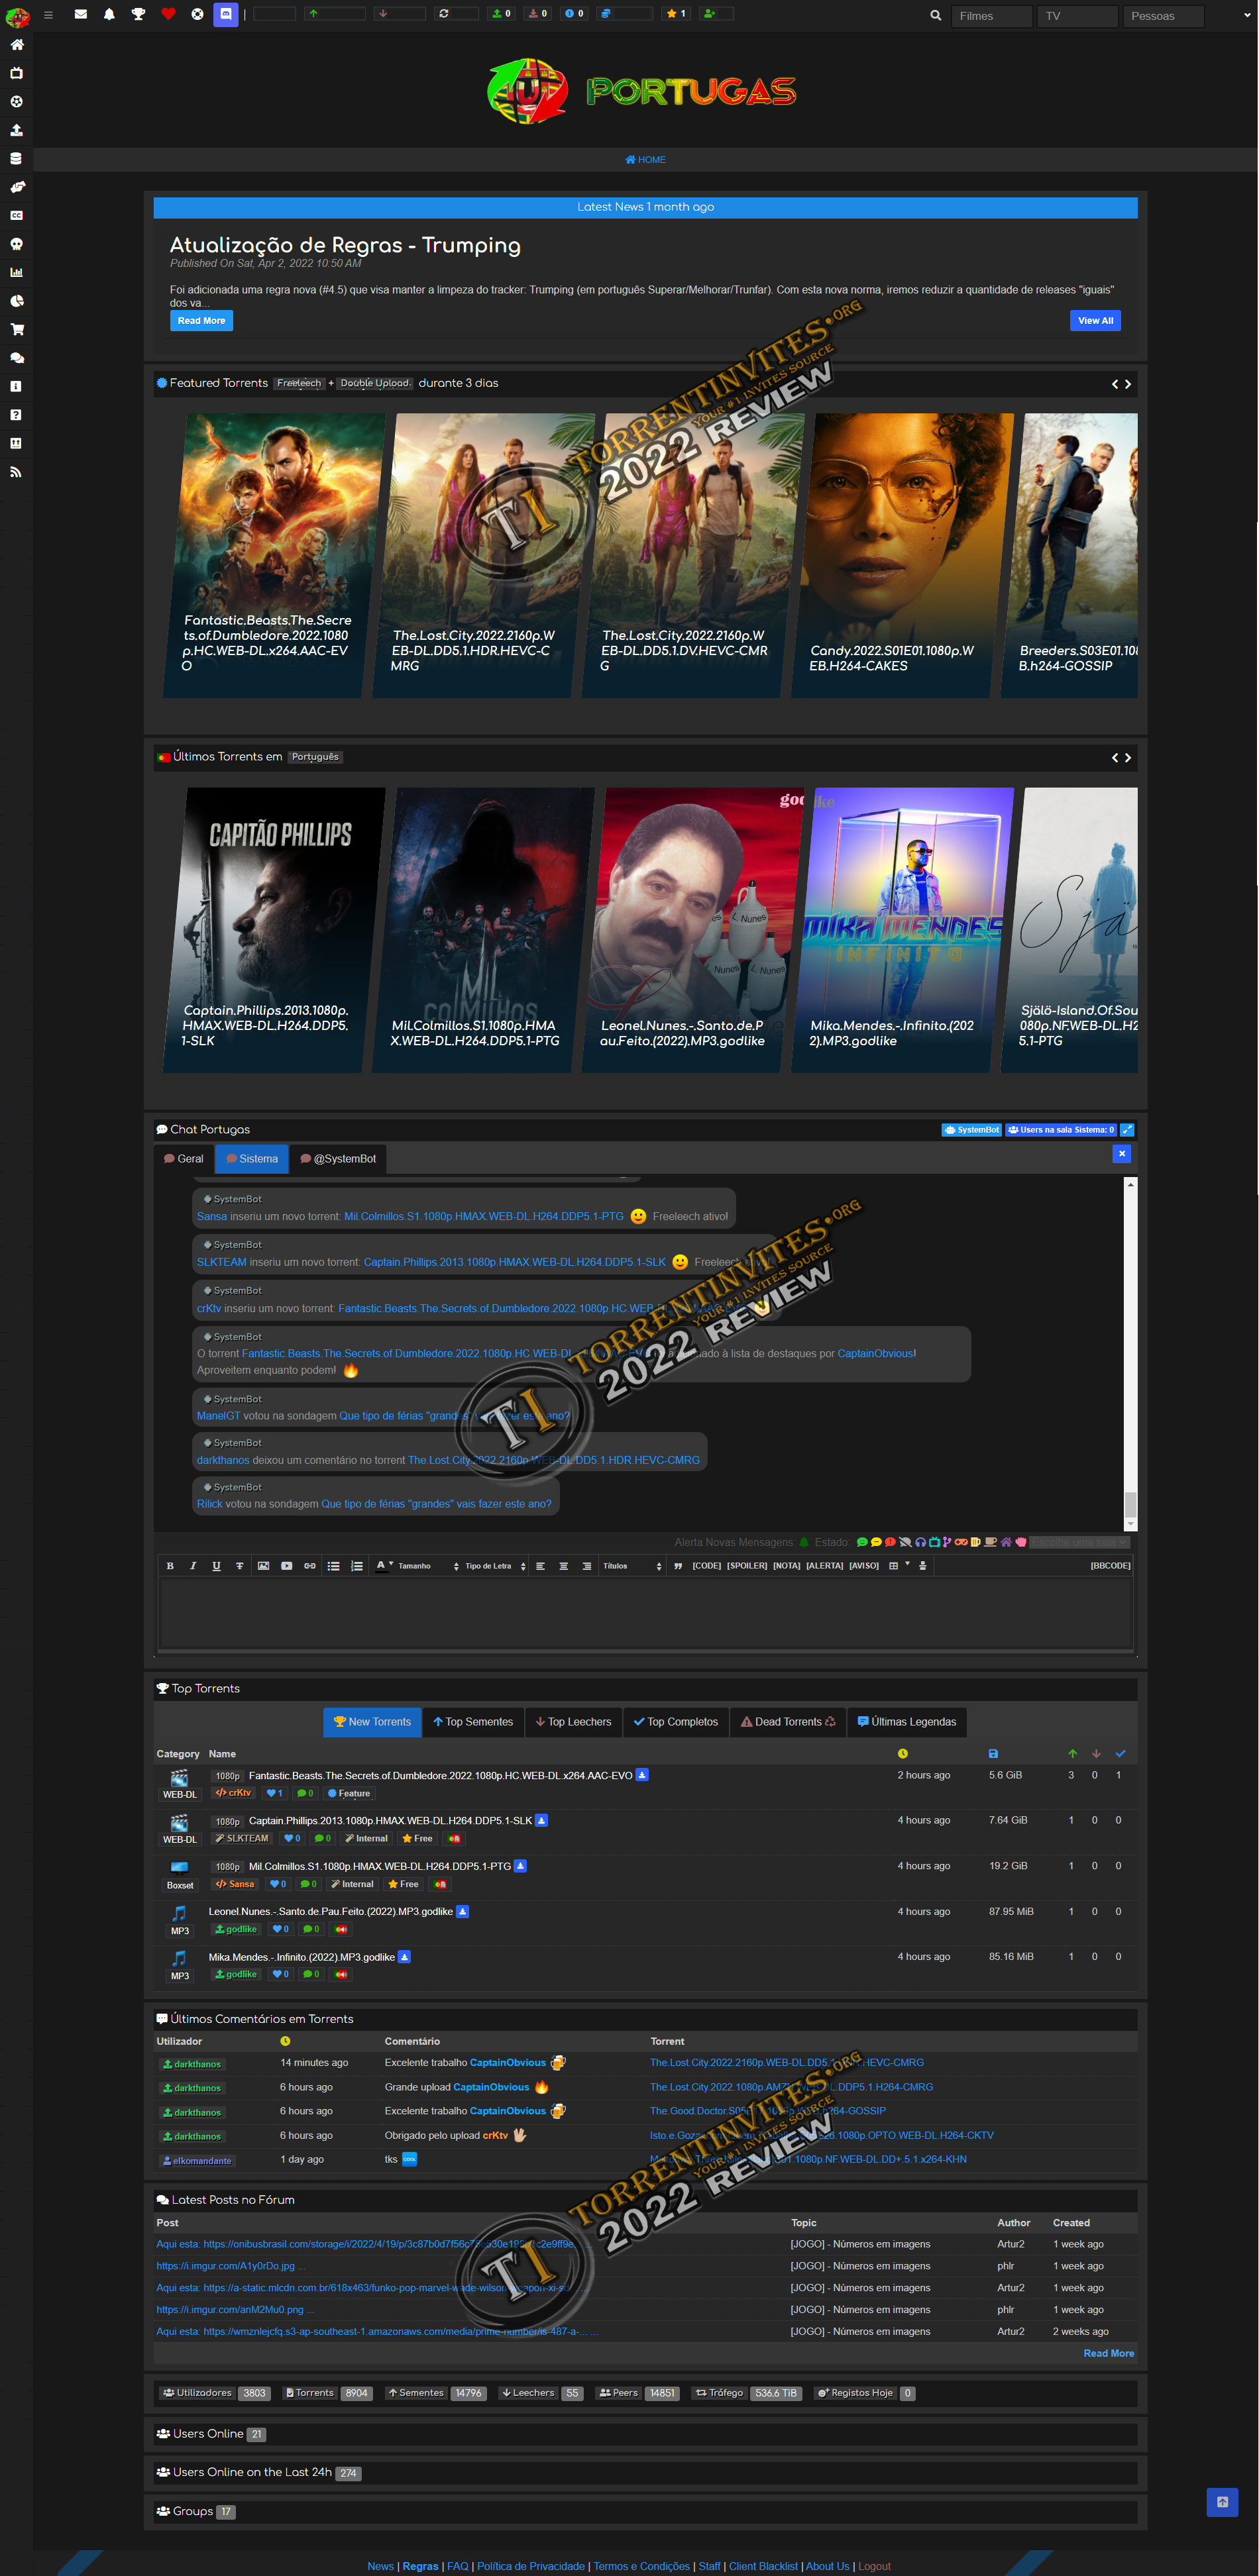Viewport: 1259px width, 2576px height.
Task: Open the Capitão Phillips poster
Action: [x=273, y=930]
